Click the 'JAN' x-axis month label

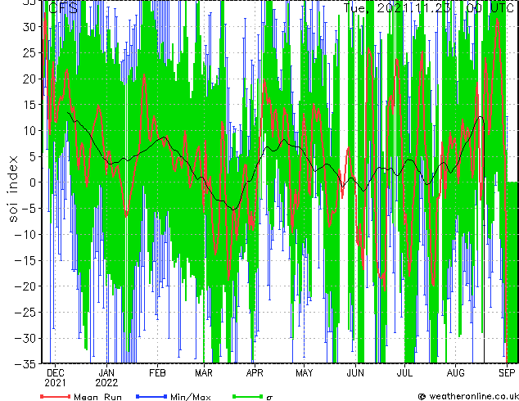[106, 373]
